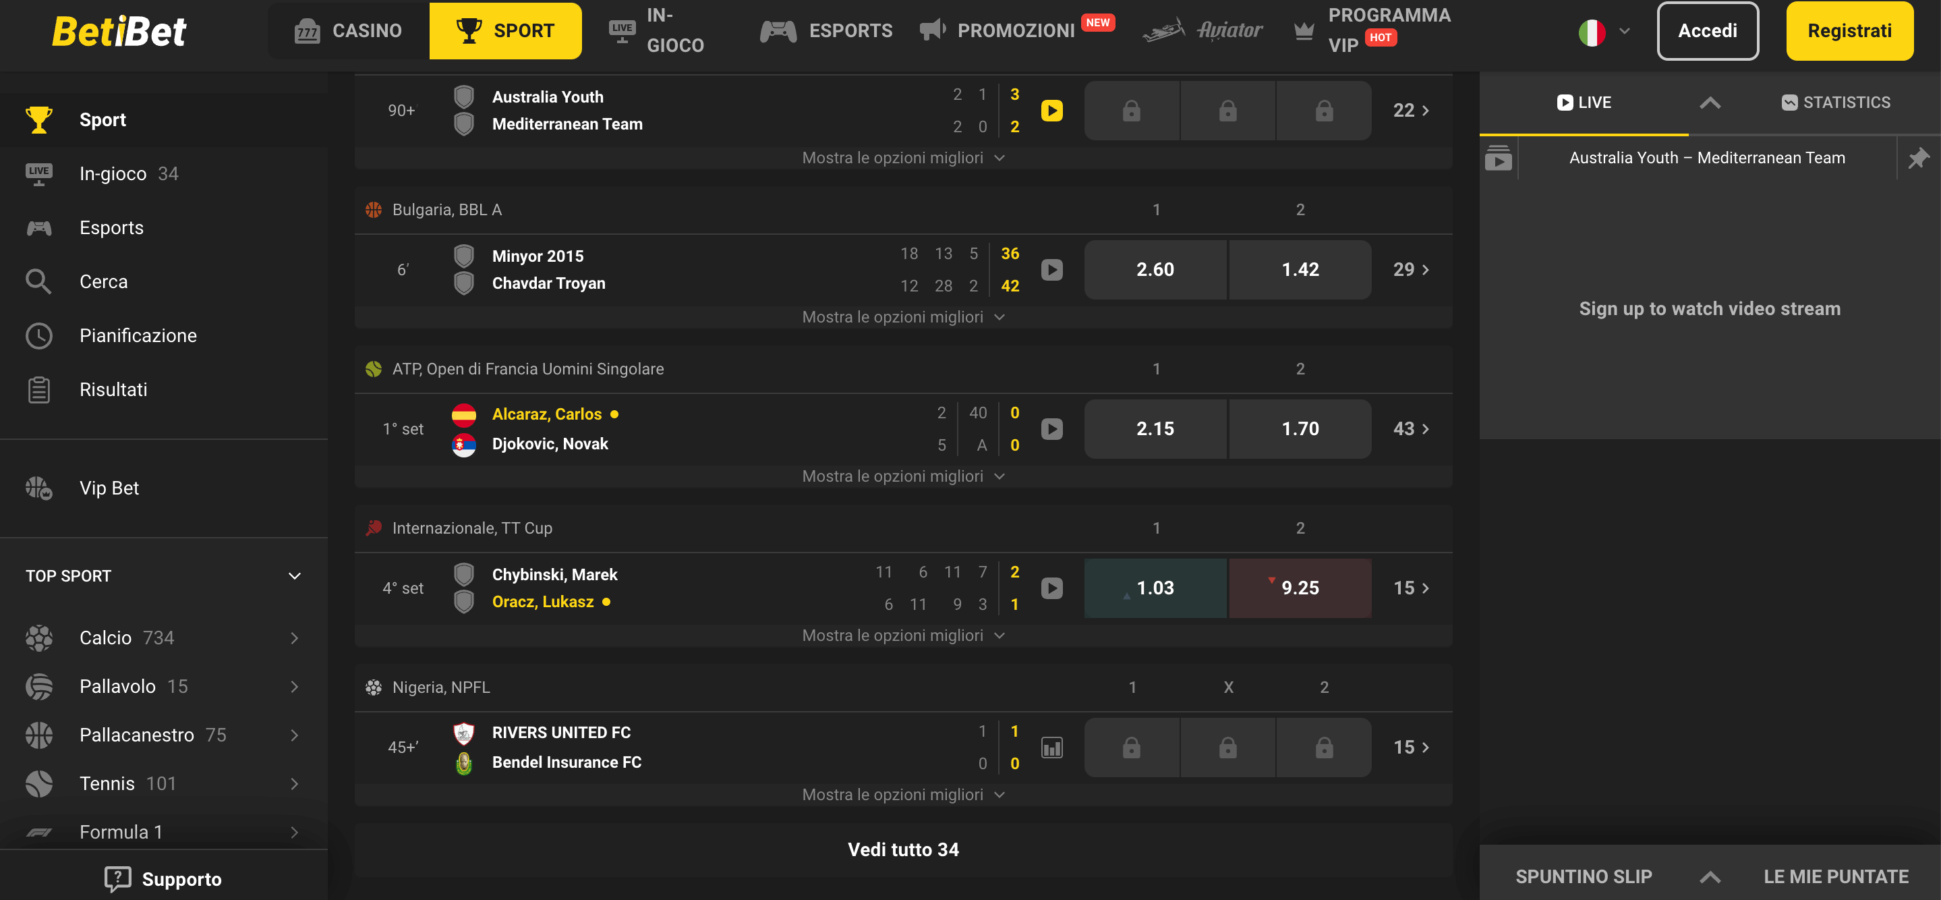The height and width of the screenshot is (900, 1941).
Task: Open Risultati via the clipboard icon
Action: [38, 390]
